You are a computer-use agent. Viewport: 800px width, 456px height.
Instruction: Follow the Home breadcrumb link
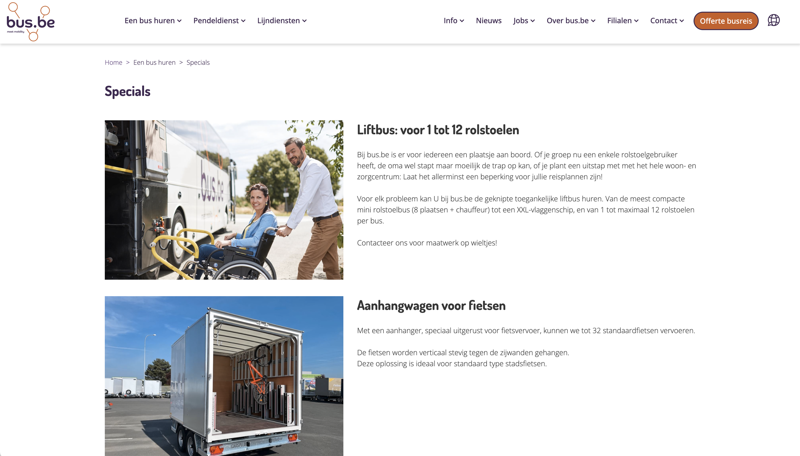click(x=113, y=62)
